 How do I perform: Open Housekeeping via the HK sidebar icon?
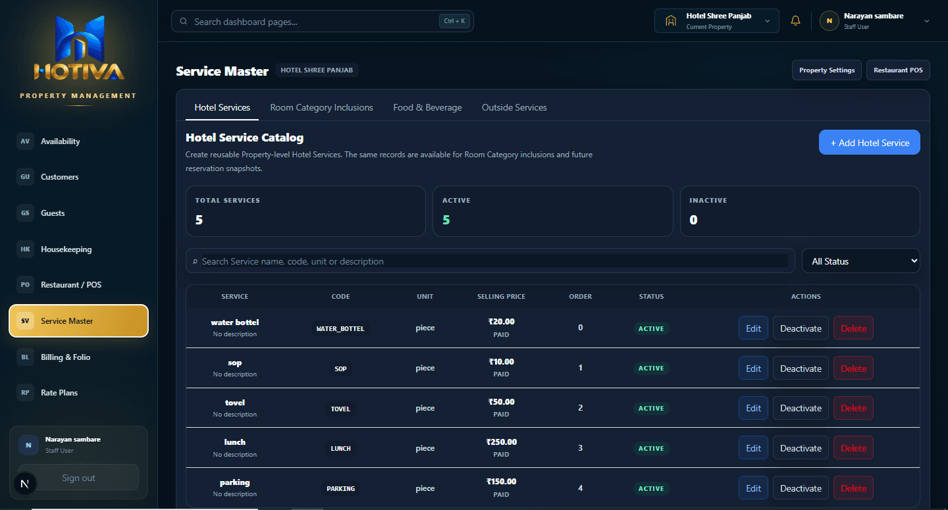pyautogui.click(x=25, y=249)
